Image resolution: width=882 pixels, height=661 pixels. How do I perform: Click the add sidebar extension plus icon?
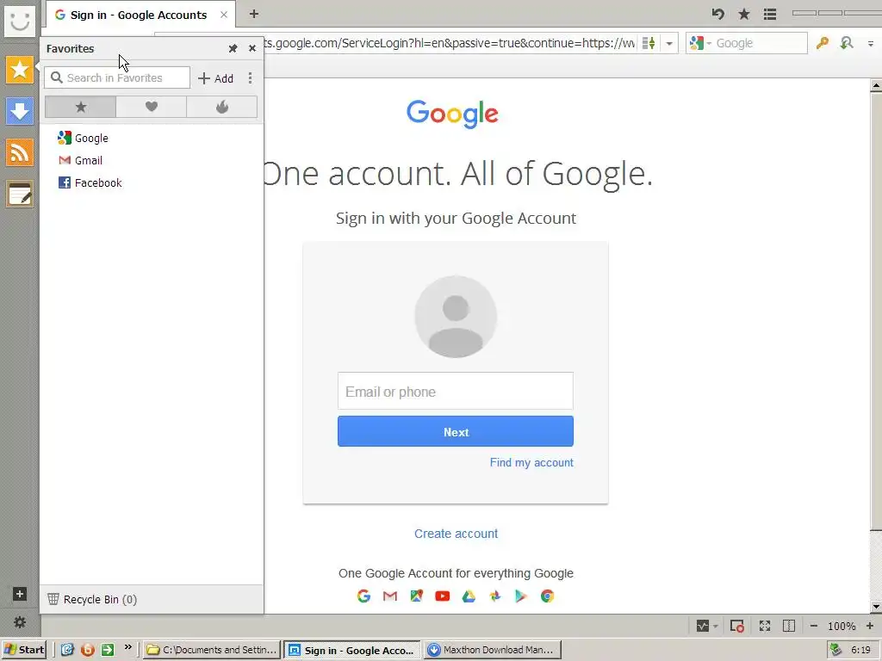(20, 594)
